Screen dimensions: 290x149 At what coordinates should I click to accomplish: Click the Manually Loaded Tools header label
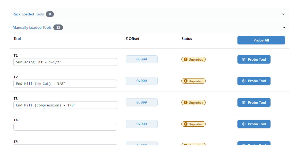32,27
